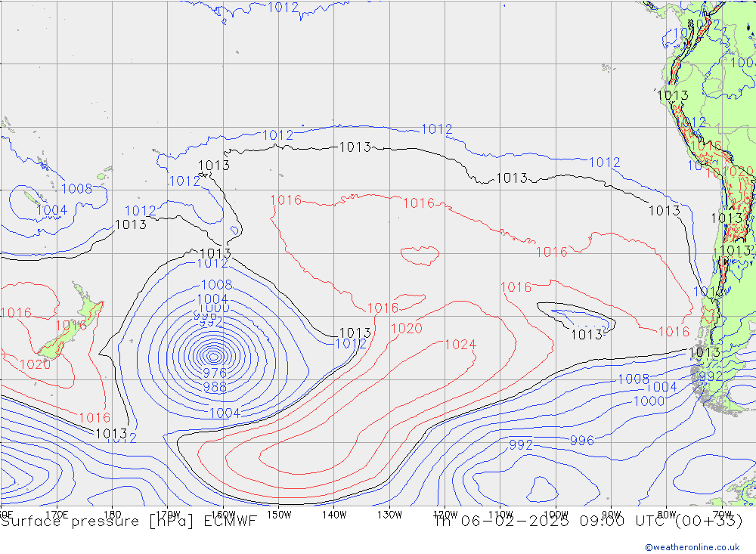Click the 180 longitude axis label

pos(113,515)
